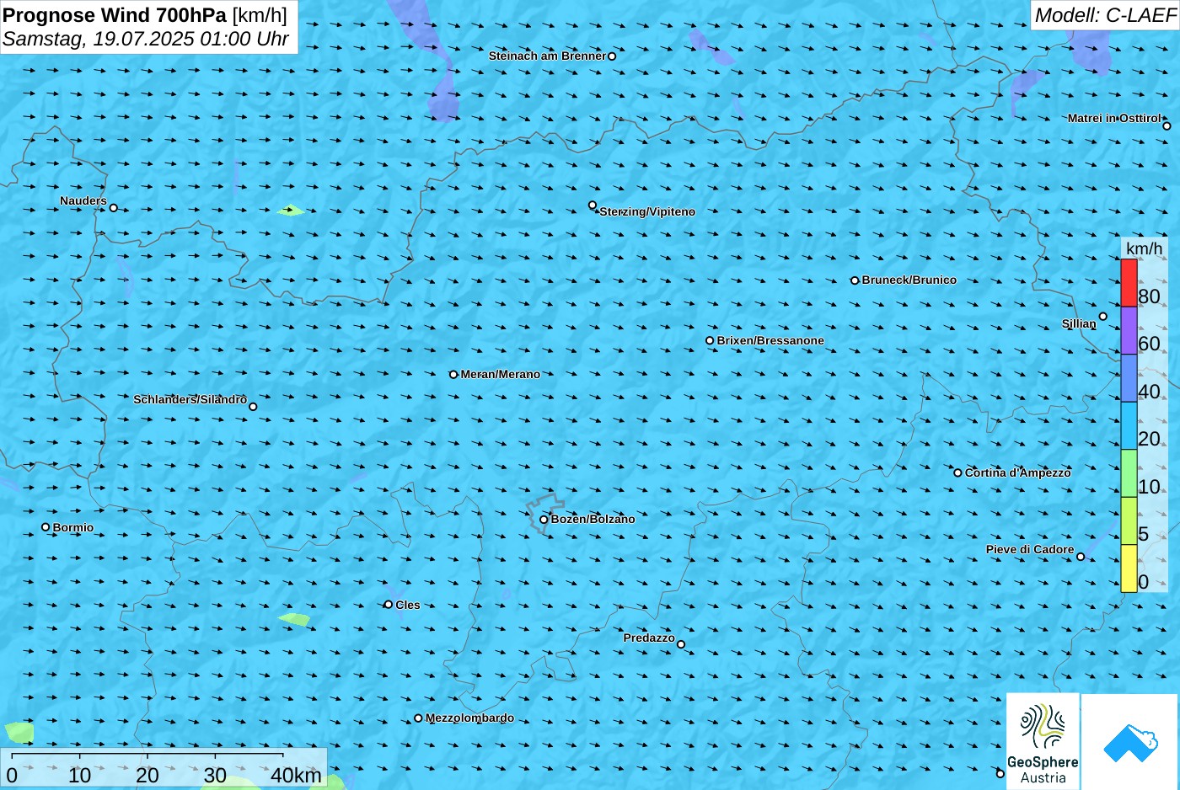Click the Nauders location marker
1180x790 pixels.
[114, 208]
